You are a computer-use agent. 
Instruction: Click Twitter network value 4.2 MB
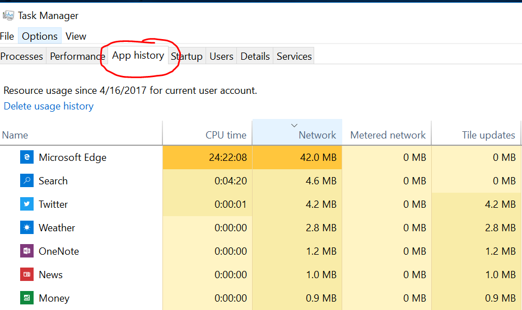[321, 204]
